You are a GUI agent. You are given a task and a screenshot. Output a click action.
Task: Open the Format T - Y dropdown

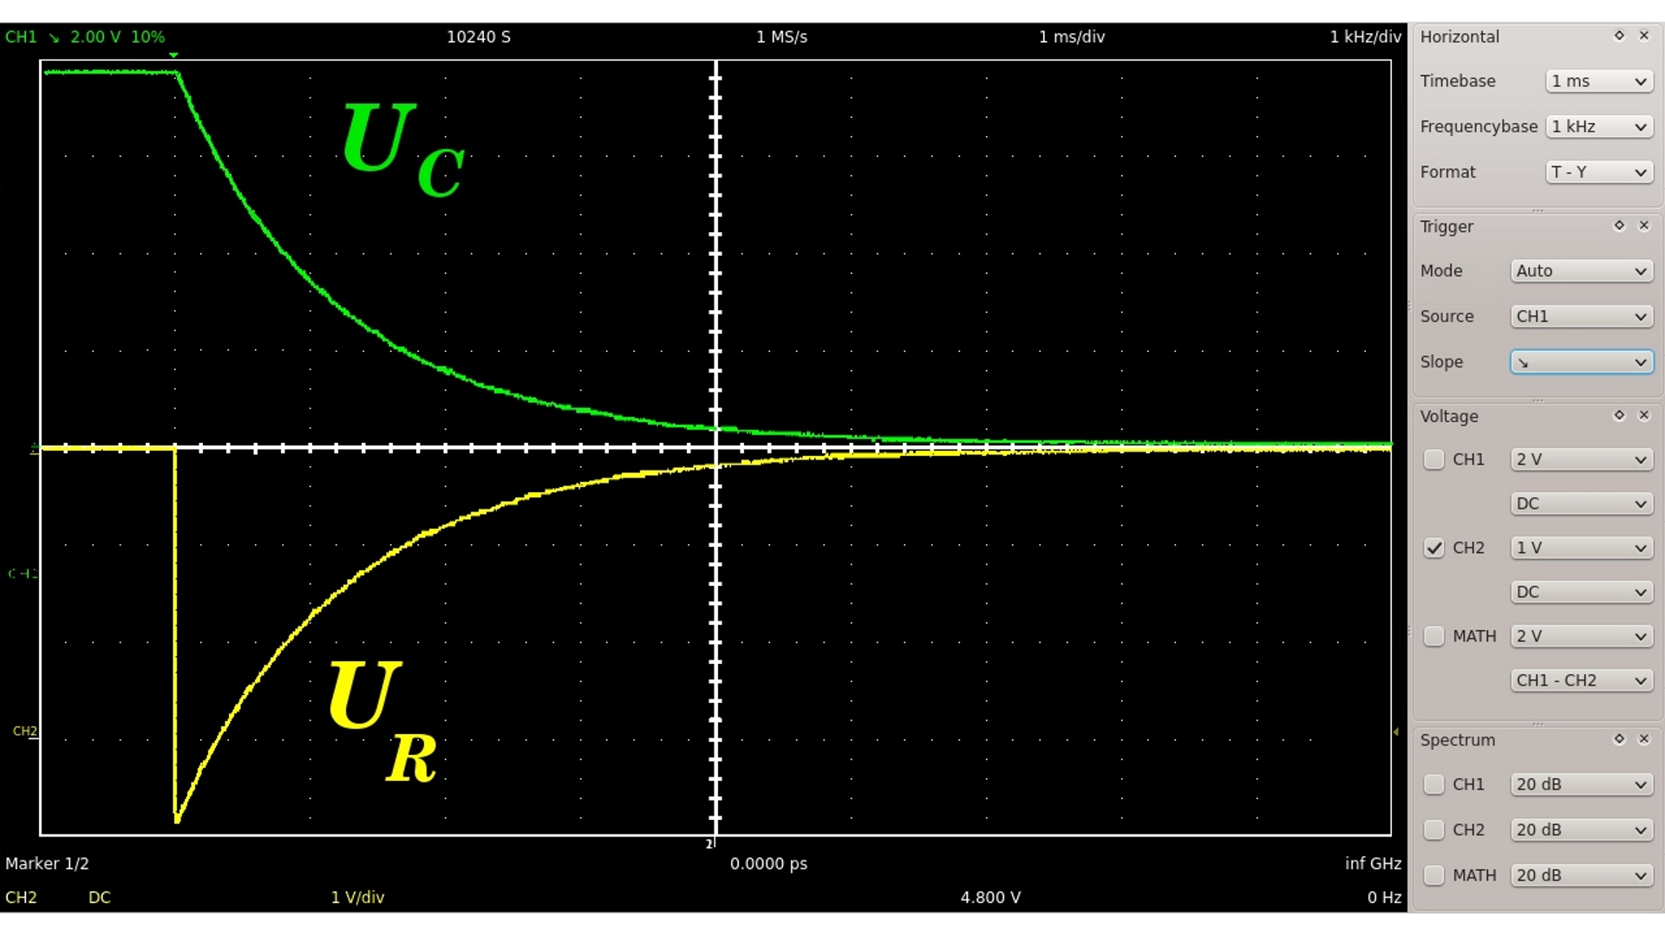(x=1598, y=172)
